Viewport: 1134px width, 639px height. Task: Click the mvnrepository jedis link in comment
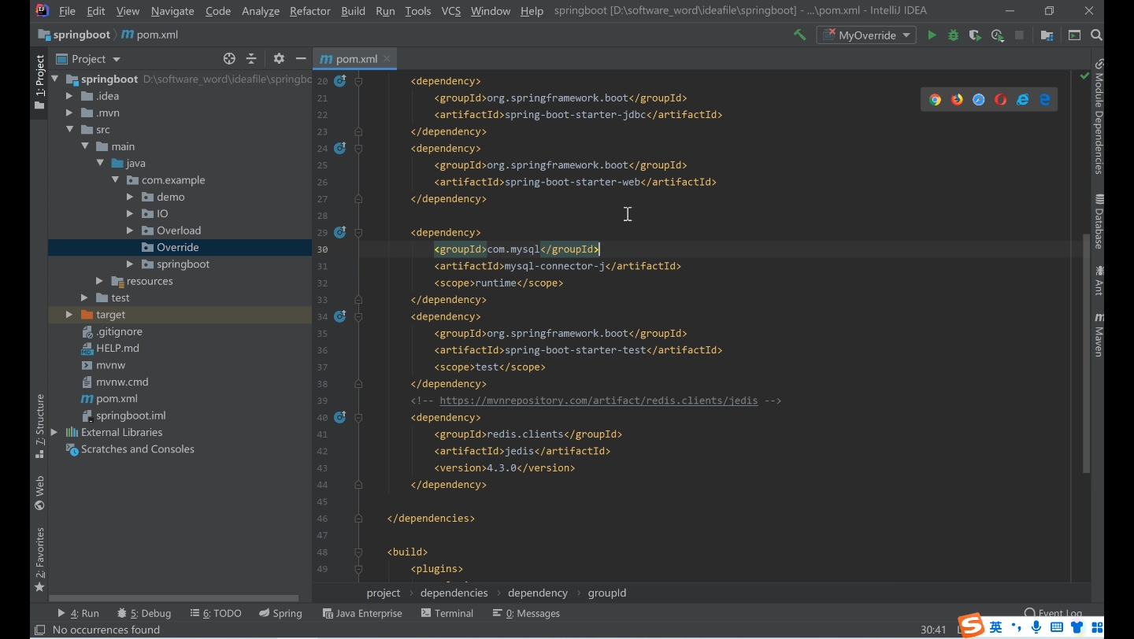coord(598,401)
